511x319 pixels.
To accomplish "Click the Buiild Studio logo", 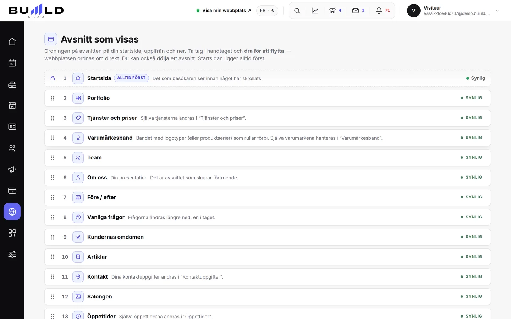I will [x=36, y=11].
